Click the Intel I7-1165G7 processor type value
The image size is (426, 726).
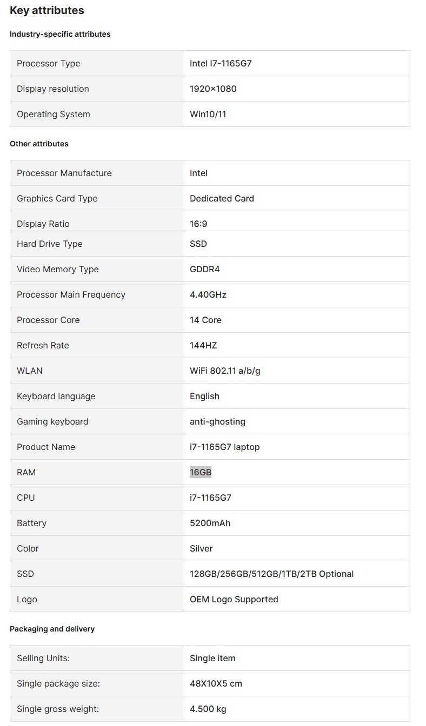point(221,63)
